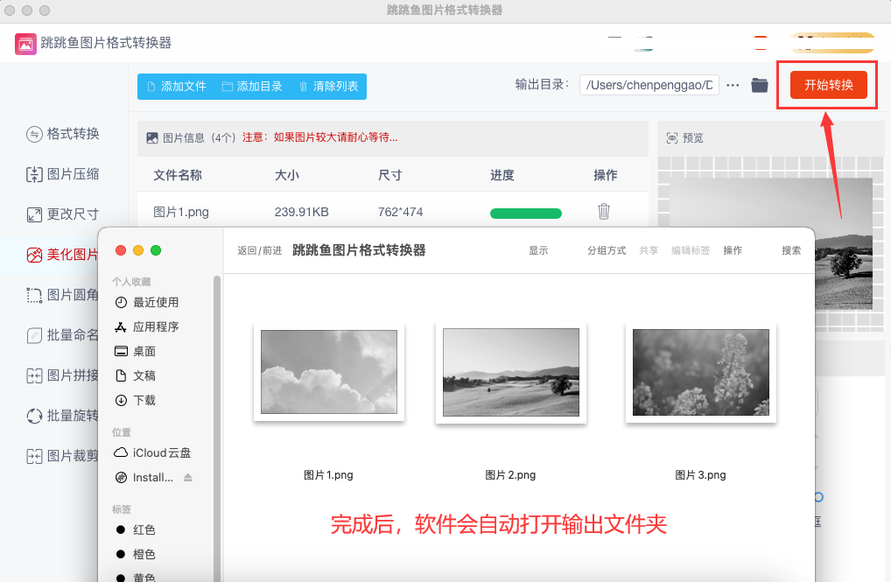This screenshot has height=582, width=891.
Task: Select the 图片 2.png thumbnail
Action: (510, 372)
